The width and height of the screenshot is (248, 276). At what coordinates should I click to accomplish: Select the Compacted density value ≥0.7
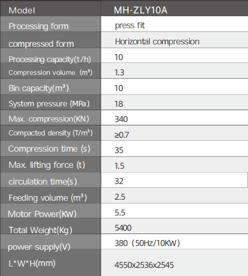point(122,135)
